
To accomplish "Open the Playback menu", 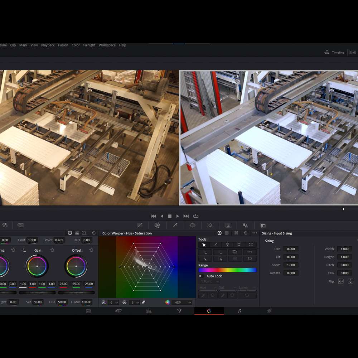I will point(48,45).
